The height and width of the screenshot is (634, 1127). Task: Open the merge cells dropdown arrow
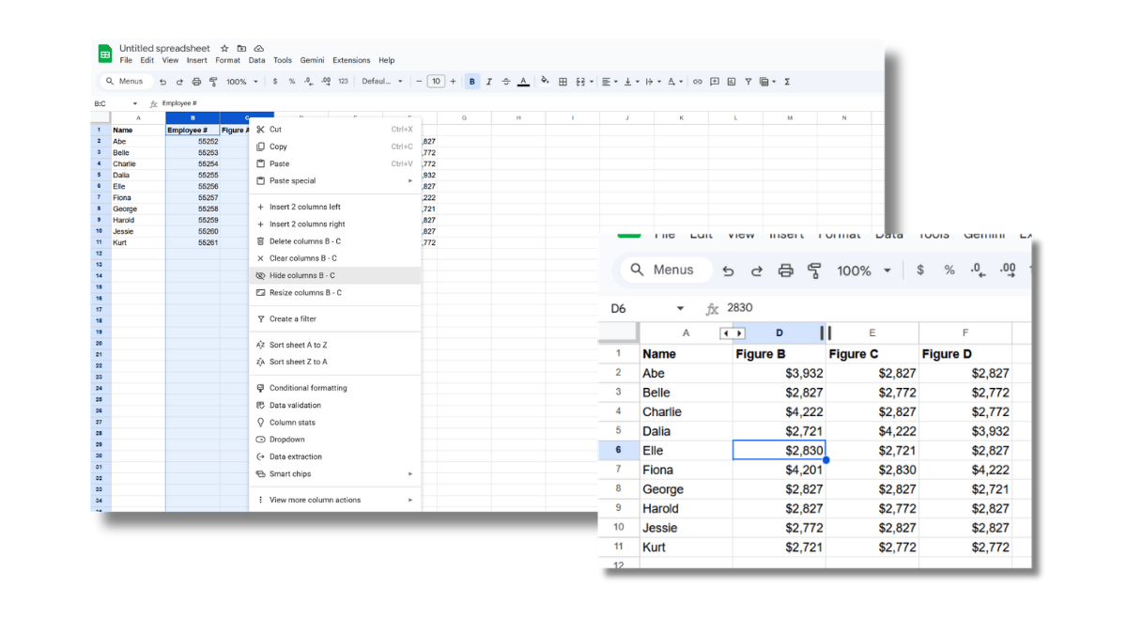tap(592, 82)
